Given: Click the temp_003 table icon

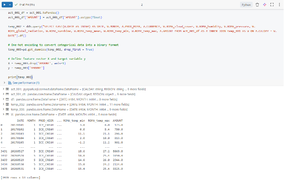Looking at the screenshot, I should coord(7,109).
